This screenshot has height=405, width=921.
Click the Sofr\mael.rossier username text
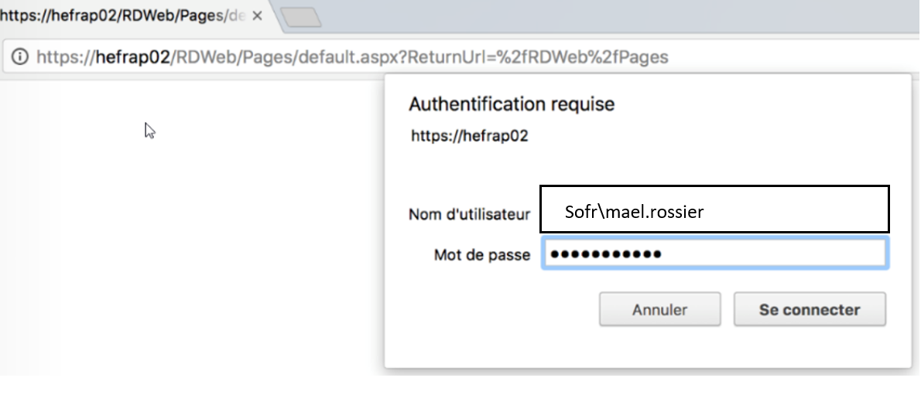[634, 211]
